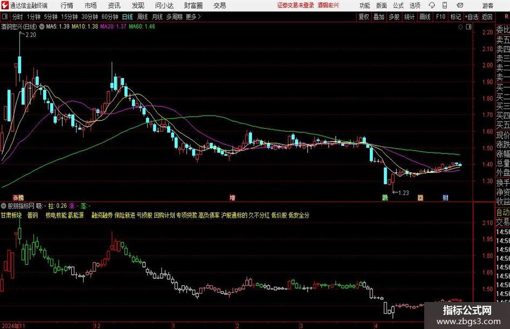This screenshot has height=329, width=510.
Task: Switch to the 15分钟 period tab
Action: point(70,17)
